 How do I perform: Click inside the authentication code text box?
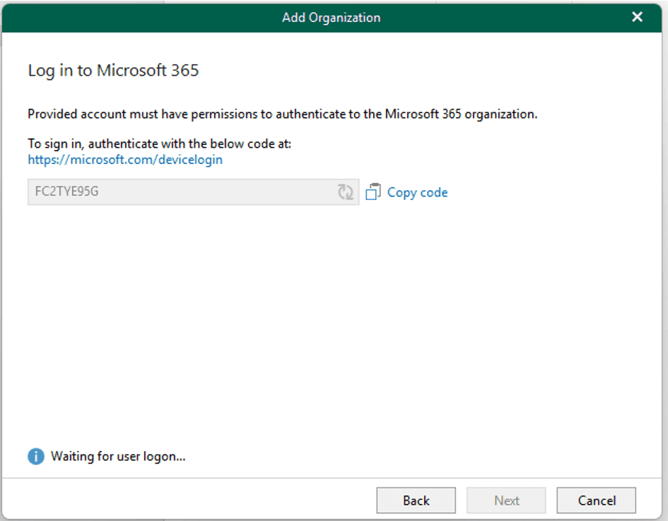coord(177,192)
